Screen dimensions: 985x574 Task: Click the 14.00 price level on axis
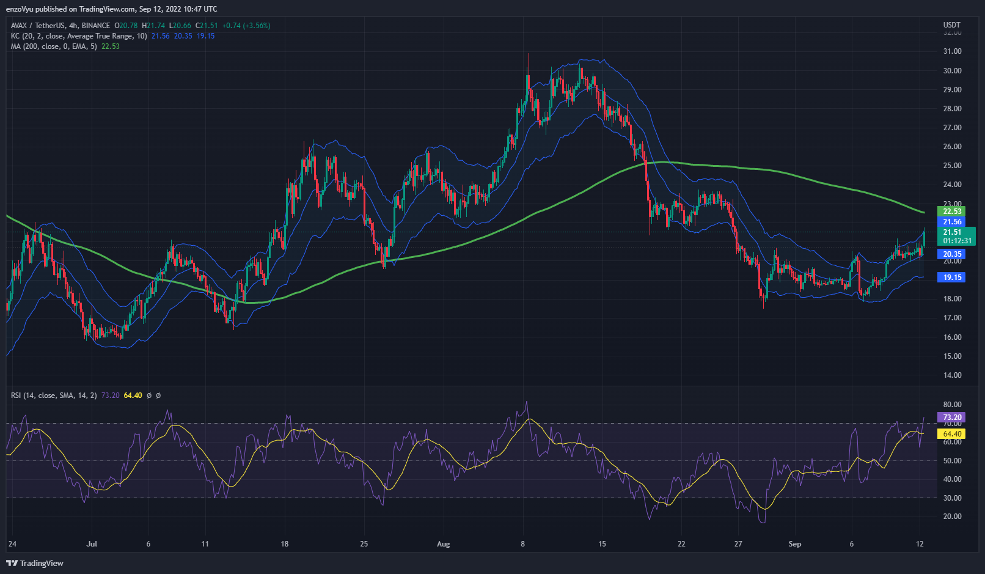point(952,375)
